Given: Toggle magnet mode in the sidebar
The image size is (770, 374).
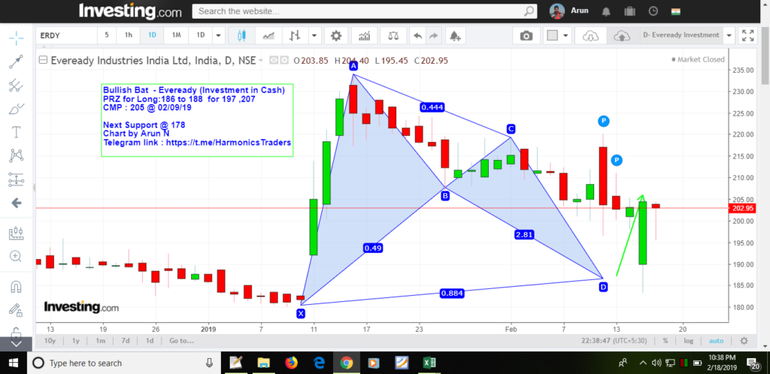Looking at the screenshot, I should click(x=17, y=286).
